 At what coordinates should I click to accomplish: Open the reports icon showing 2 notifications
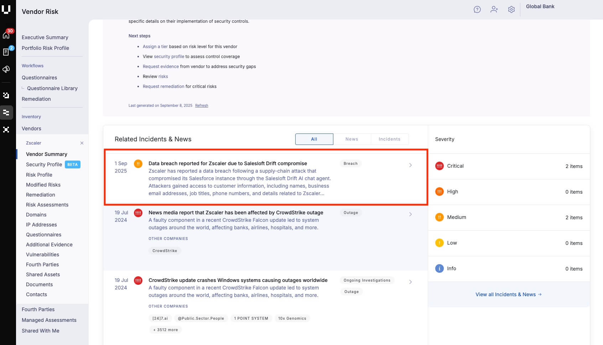[x=6, y=51]
